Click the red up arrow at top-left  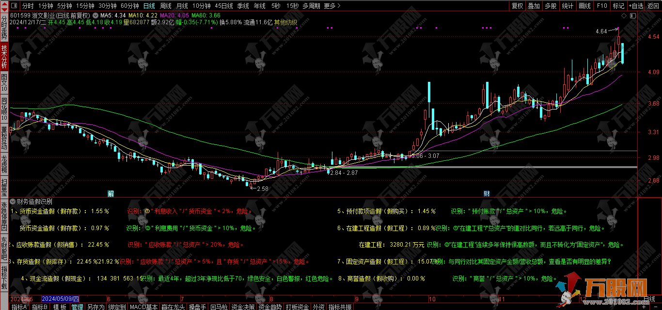[4, 3]
